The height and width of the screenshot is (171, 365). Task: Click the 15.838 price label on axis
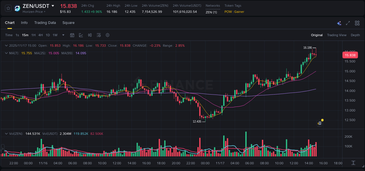350,55
